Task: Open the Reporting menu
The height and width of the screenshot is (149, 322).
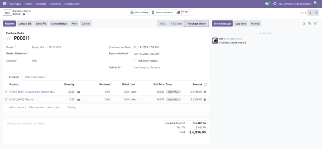Action: pos(55,4)
